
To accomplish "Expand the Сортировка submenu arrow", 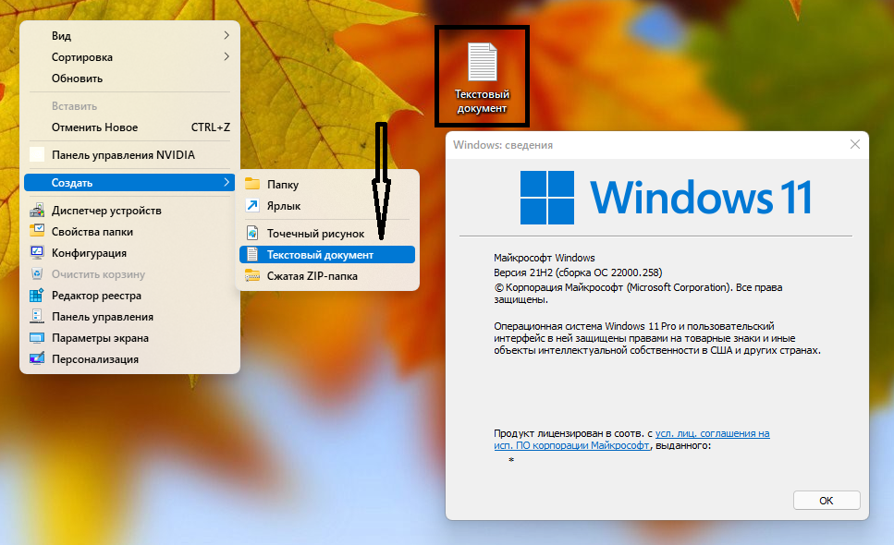I will click(227, 56).
